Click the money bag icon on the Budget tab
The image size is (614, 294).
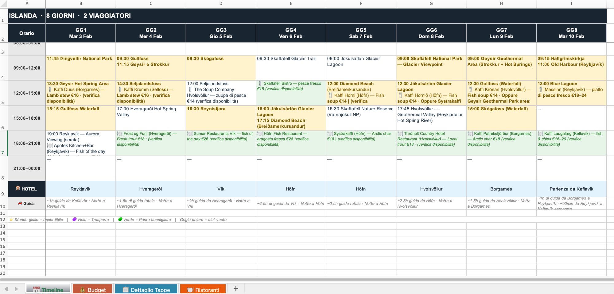pos(82,289)
